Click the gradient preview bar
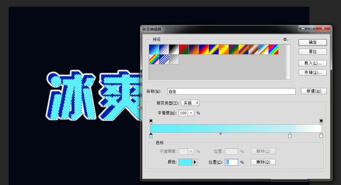Viewport: 341px width, 185px height. 236,129
